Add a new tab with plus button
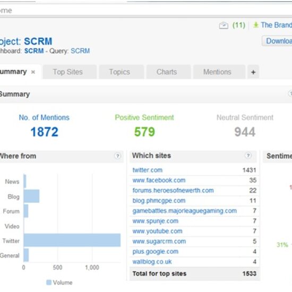The height and width of the screenshot is (292, 292). 253,72
